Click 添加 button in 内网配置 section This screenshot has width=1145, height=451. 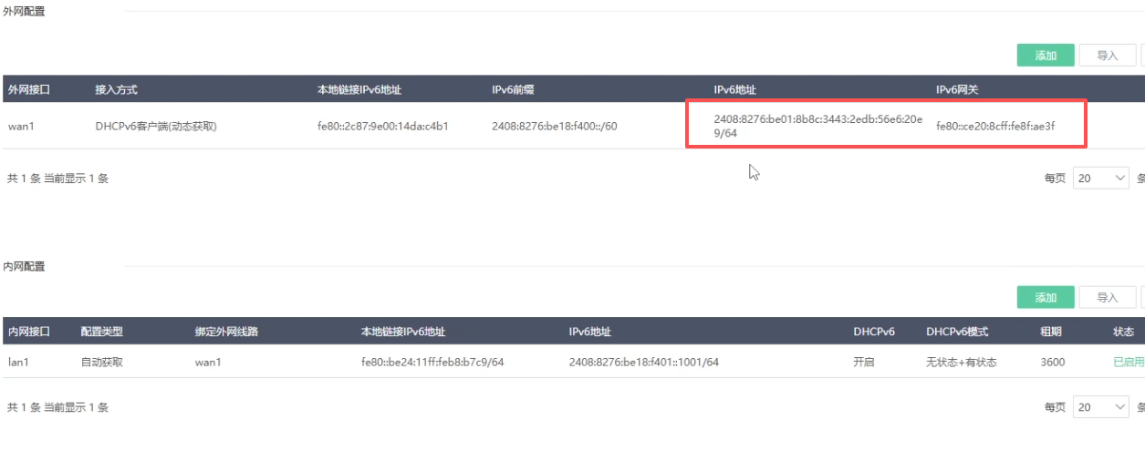point(1045,298)
